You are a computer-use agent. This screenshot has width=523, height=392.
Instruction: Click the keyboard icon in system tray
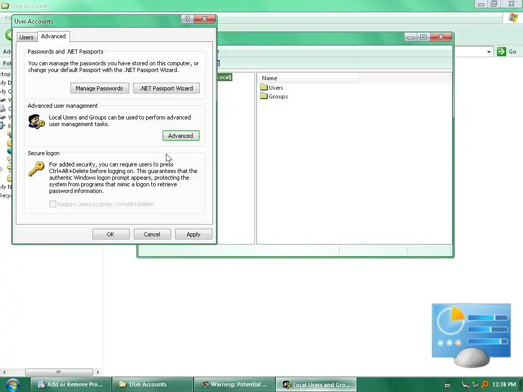click(x=447, y=385)
